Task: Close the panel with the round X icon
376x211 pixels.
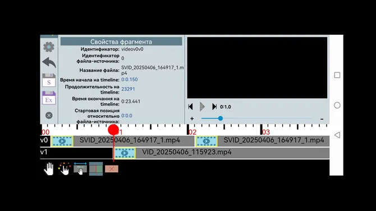Action: [49, 116]
